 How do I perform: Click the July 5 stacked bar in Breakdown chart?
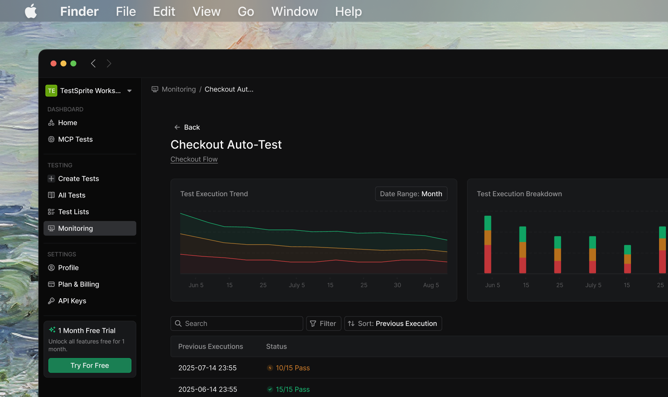coord(593,254)
